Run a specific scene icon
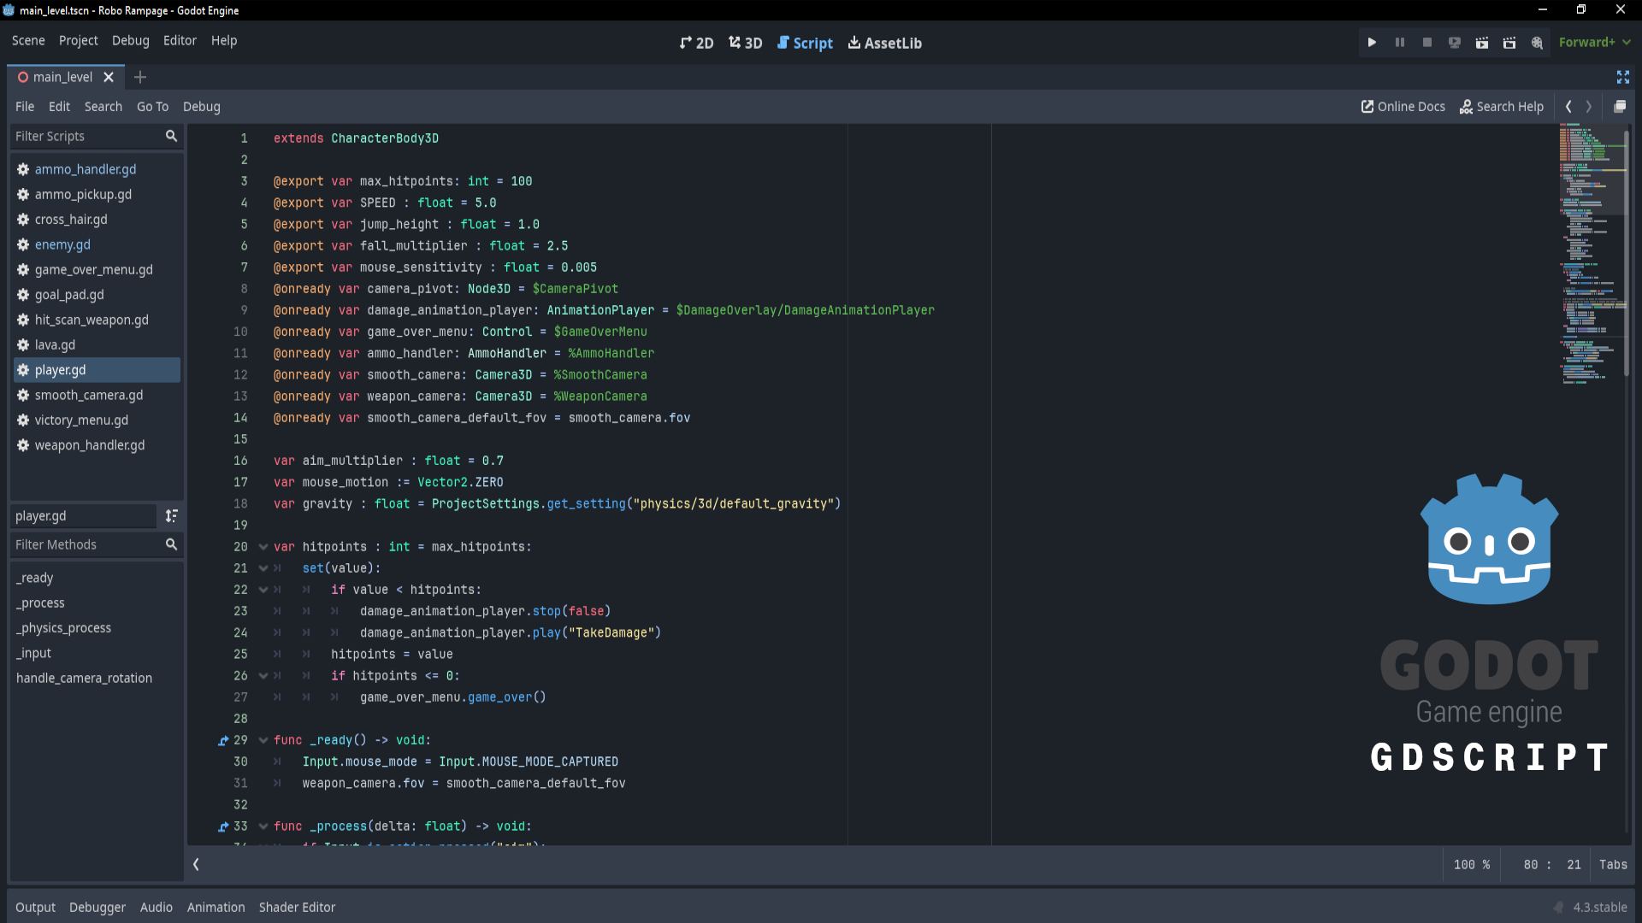The height and width of the screenshot is (923, 1642). click(x=1509, y=43)
